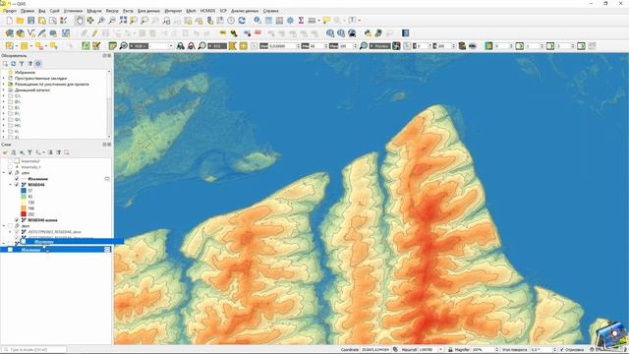Select the Zoom In magnifier tool

[101, 20]
